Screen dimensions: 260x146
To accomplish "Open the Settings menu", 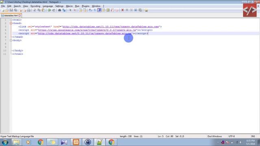I will (59, 6).
